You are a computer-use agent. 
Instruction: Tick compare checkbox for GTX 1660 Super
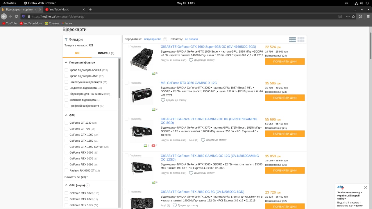pyautogui.click(x=126, y=46)
